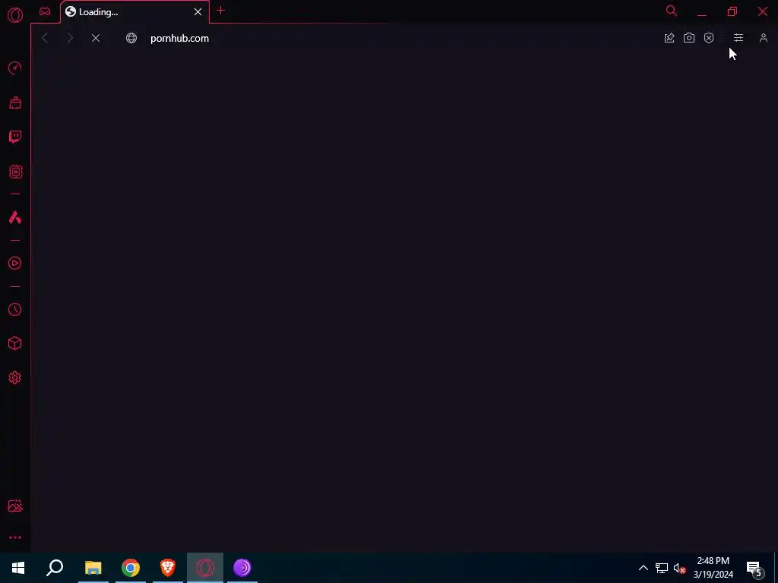Close the Opera GX window
Screen dimensions: 778x583
pos(763,11)
